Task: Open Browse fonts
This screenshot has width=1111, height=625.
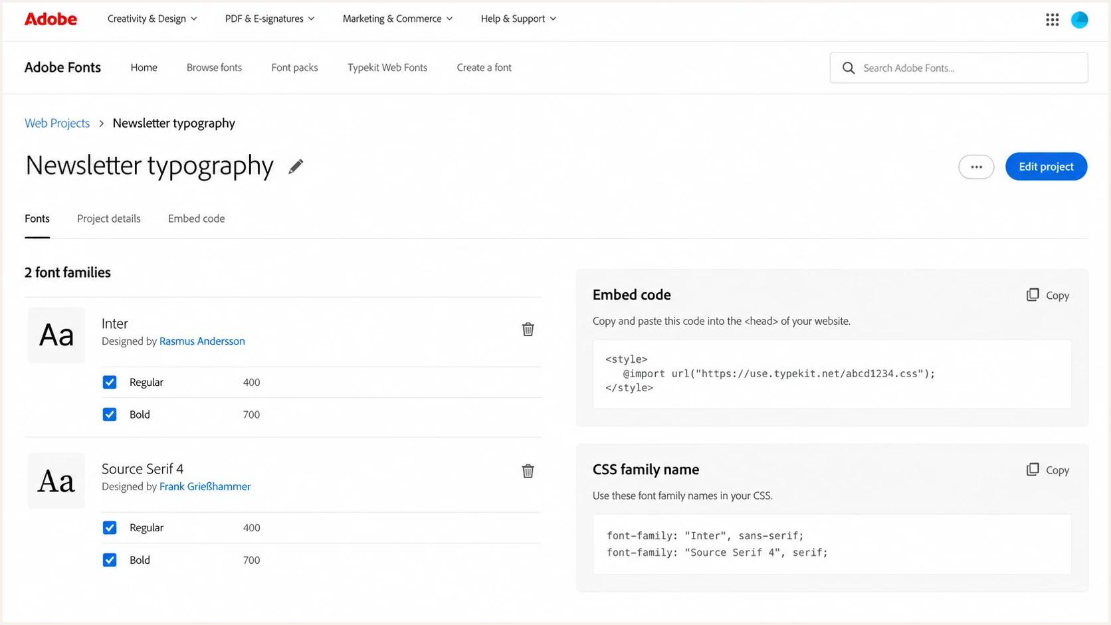Action: pos(214,68)
